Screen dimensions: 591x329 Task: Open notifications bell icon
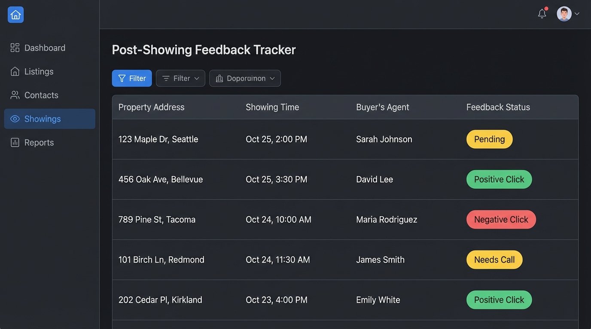542,14
